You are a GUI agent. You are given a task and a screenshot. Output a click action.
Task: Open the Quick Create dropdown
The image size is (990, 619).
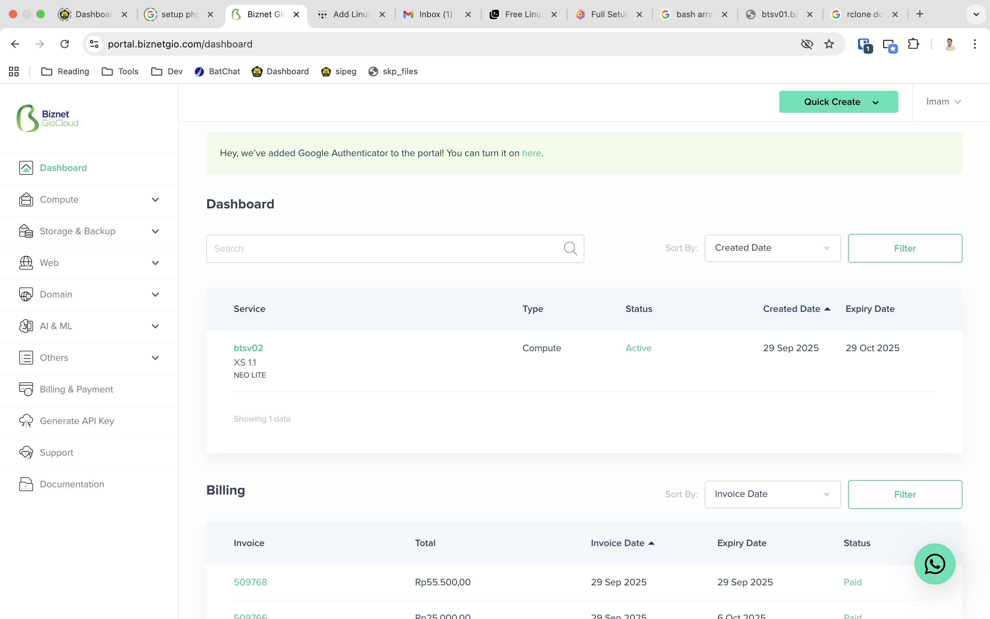click(838, 102)
